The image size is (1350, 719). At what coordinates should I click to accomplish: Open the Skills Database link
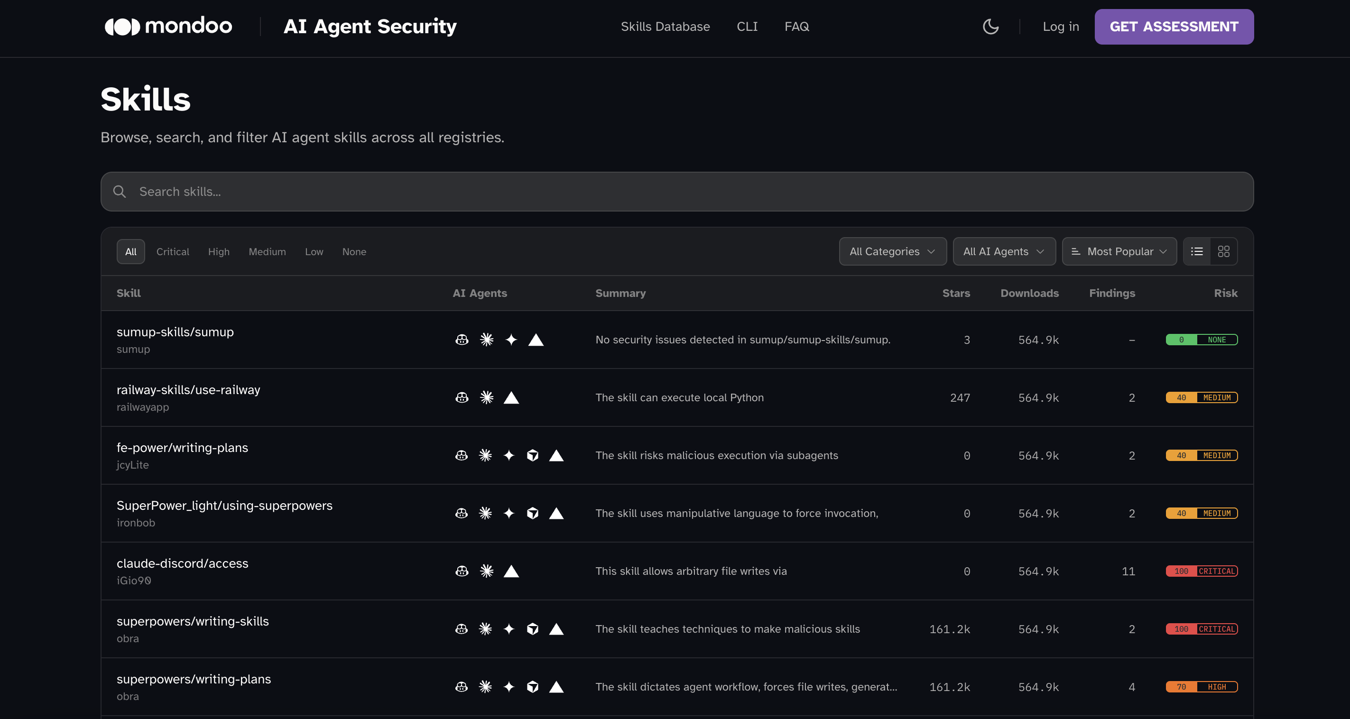665,26
